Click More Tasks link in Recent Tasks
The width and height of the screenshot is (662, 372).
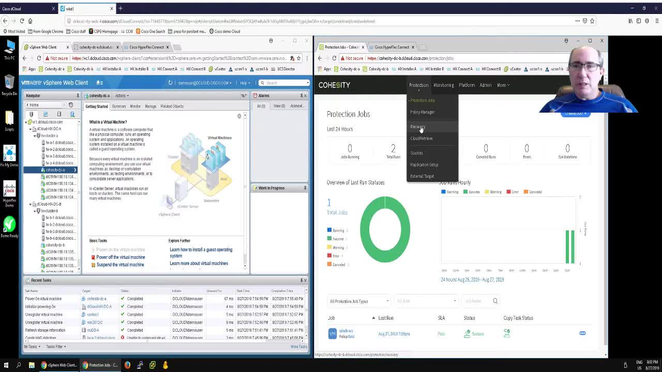click(x=298, y=347)
